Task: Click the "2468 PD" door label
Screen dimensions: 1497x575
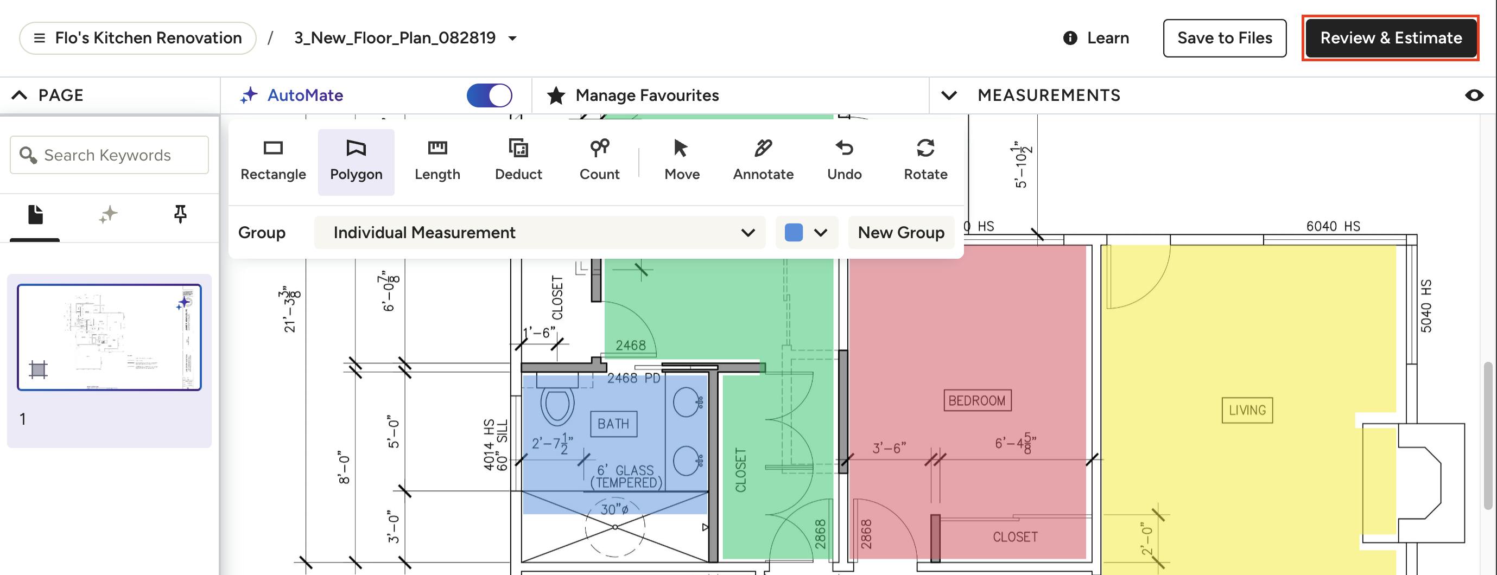Action: (633, 378)
